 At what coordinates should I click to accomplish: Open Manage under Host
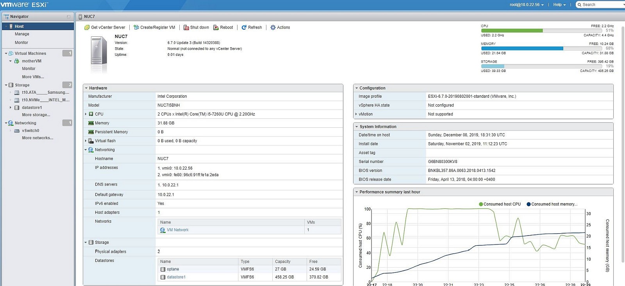tap(22, 34)
